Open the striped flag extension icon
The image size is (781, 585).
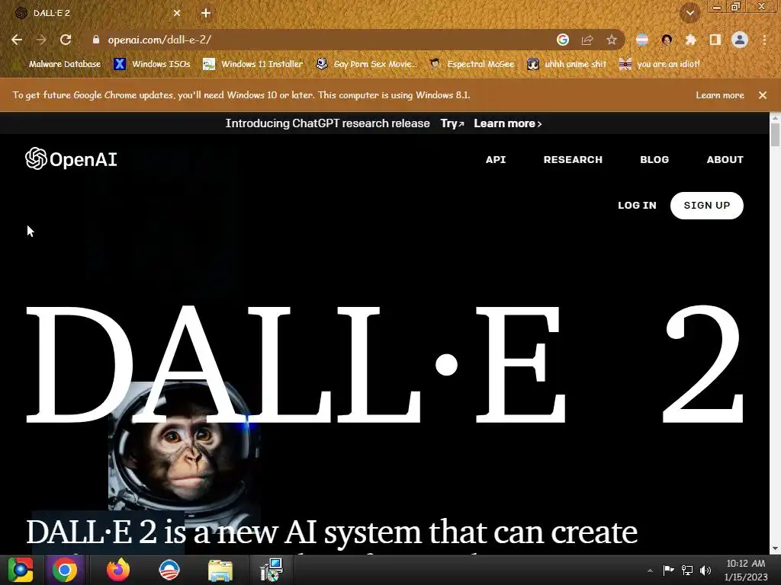642,40
